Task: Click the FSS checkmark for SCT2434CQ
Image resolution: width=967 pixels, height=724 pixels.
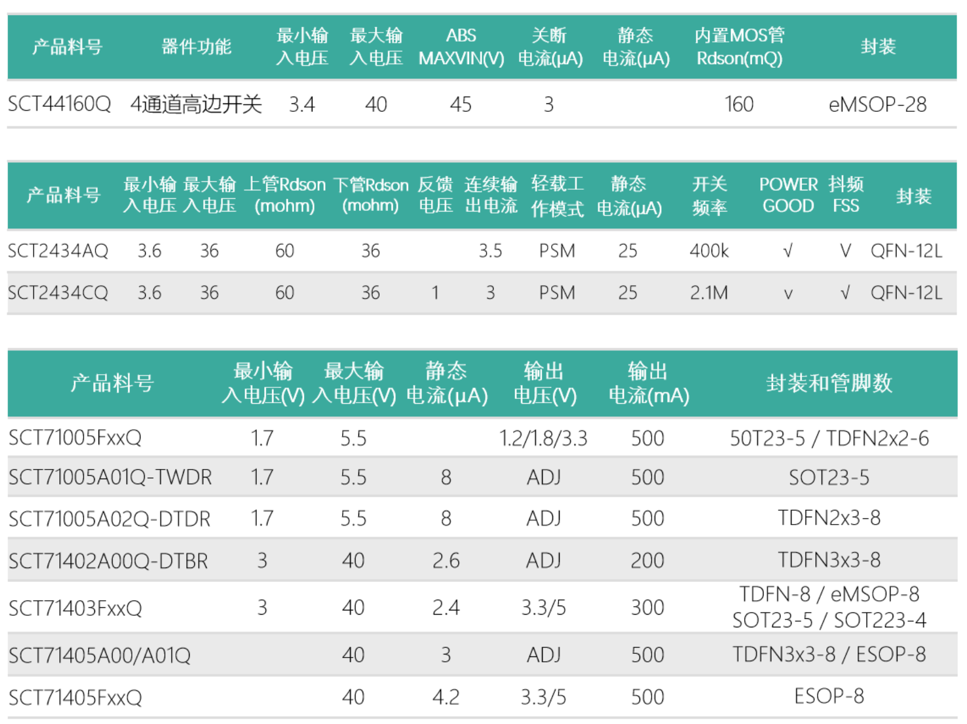Action: coord(846,293)
